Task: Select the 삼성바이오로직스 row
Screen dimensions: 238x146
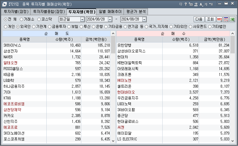Action: coord(173,51)
